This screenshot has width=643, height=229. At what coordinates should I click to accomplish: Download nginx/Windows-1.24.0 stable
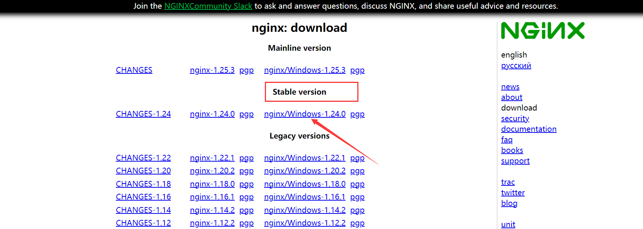coord(305,114)
